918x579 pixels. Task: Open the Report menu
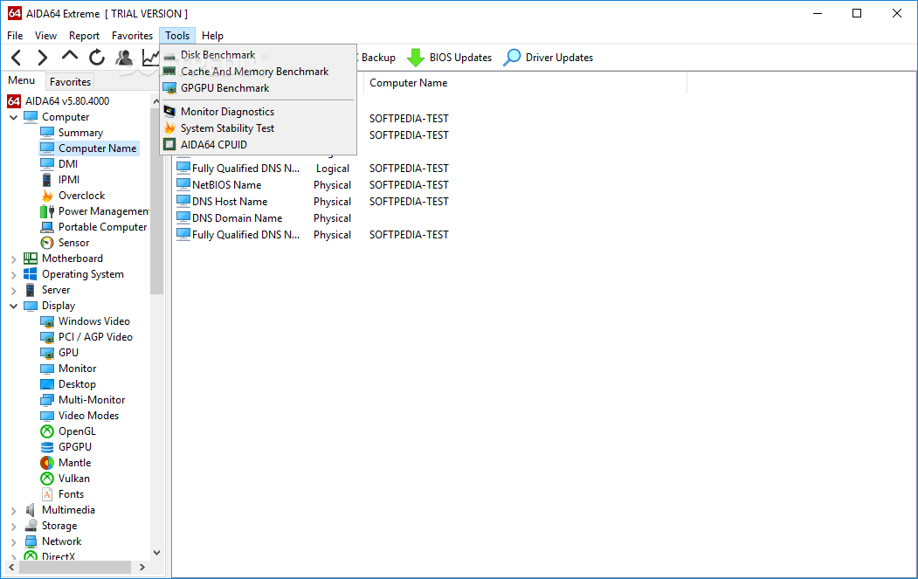point(85,36)
